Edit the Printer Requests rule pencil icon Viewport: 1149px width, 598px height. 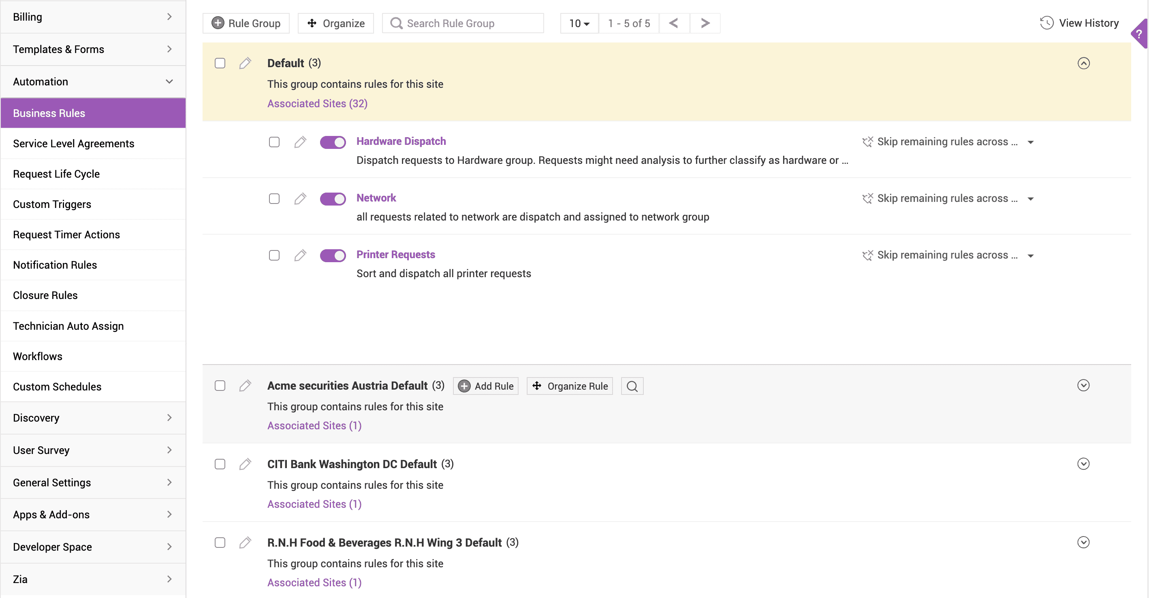pyautogui.click(x=300, y=255)
